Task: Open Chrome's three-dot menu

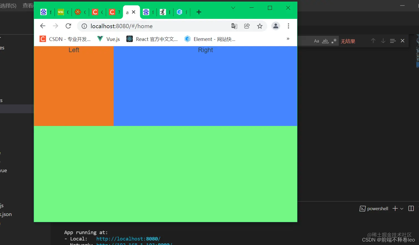Action: coord(288,26)
